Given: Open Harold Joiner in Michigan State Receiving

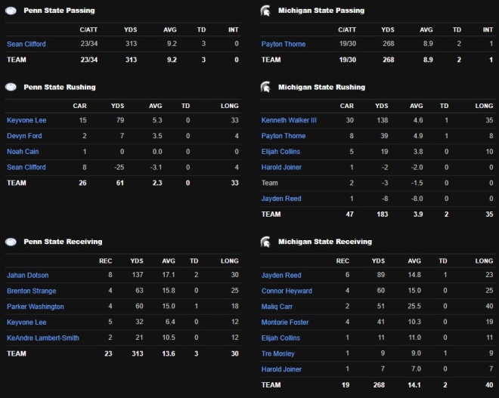Looking at the screenshot, I should click(x=282, y=369).
